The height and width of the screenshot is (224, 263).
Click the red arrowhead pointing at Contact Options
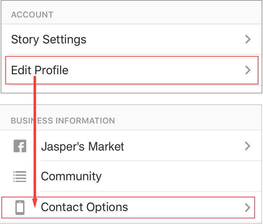pos(35,203)
